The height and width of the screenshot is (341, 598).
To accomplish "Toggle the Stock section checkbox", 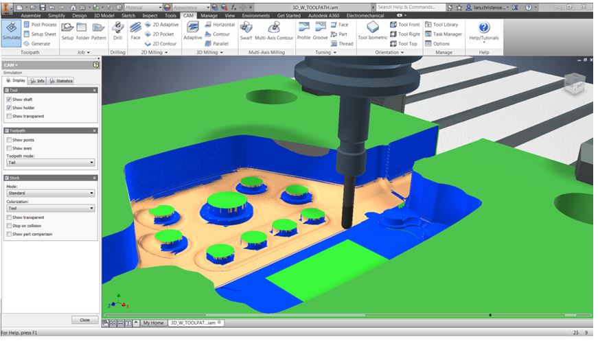I will coord(7,178).
